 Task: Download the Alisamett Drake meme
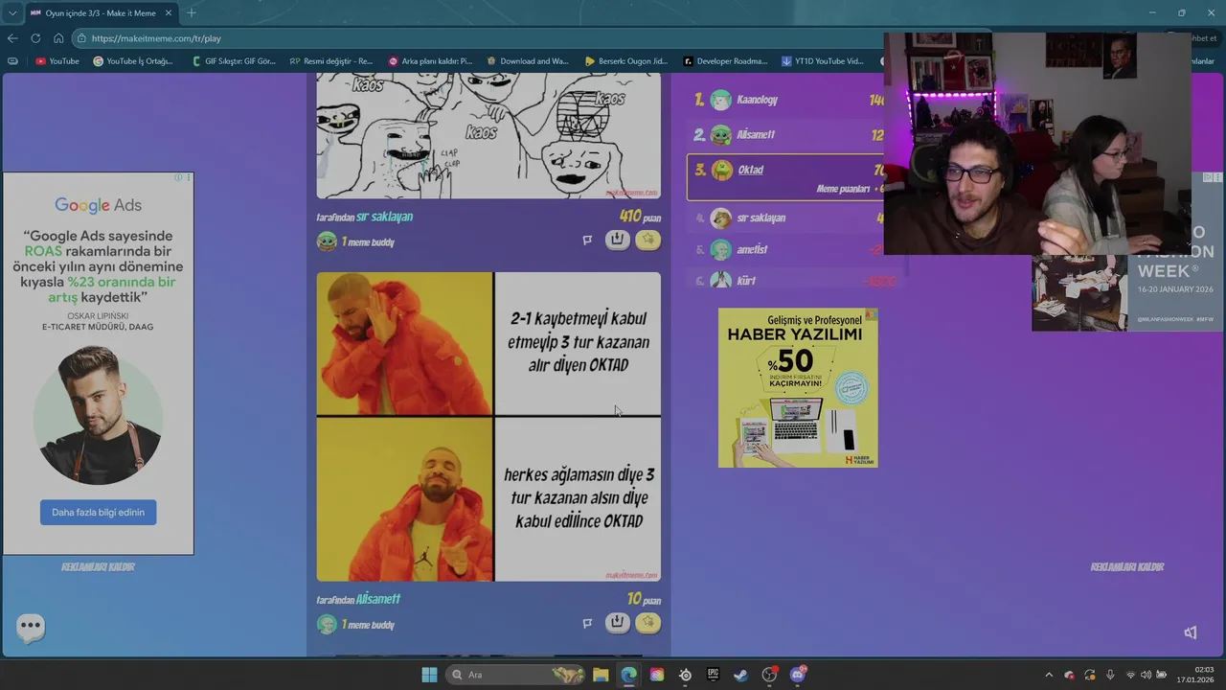pyautogui.click(x=618, y=623)
